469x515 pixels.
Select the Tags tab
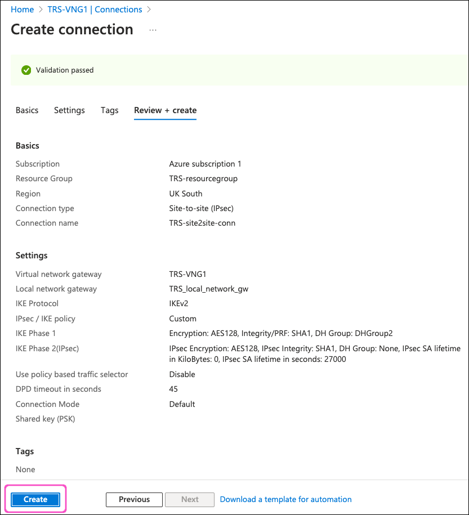109,110
